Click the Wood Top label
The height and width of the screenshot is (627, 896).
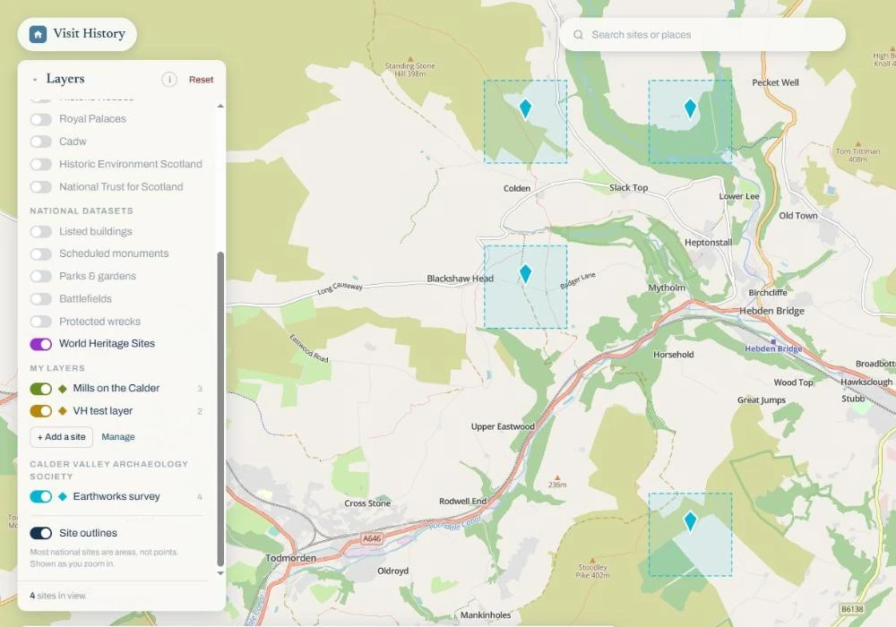point(793,382)
